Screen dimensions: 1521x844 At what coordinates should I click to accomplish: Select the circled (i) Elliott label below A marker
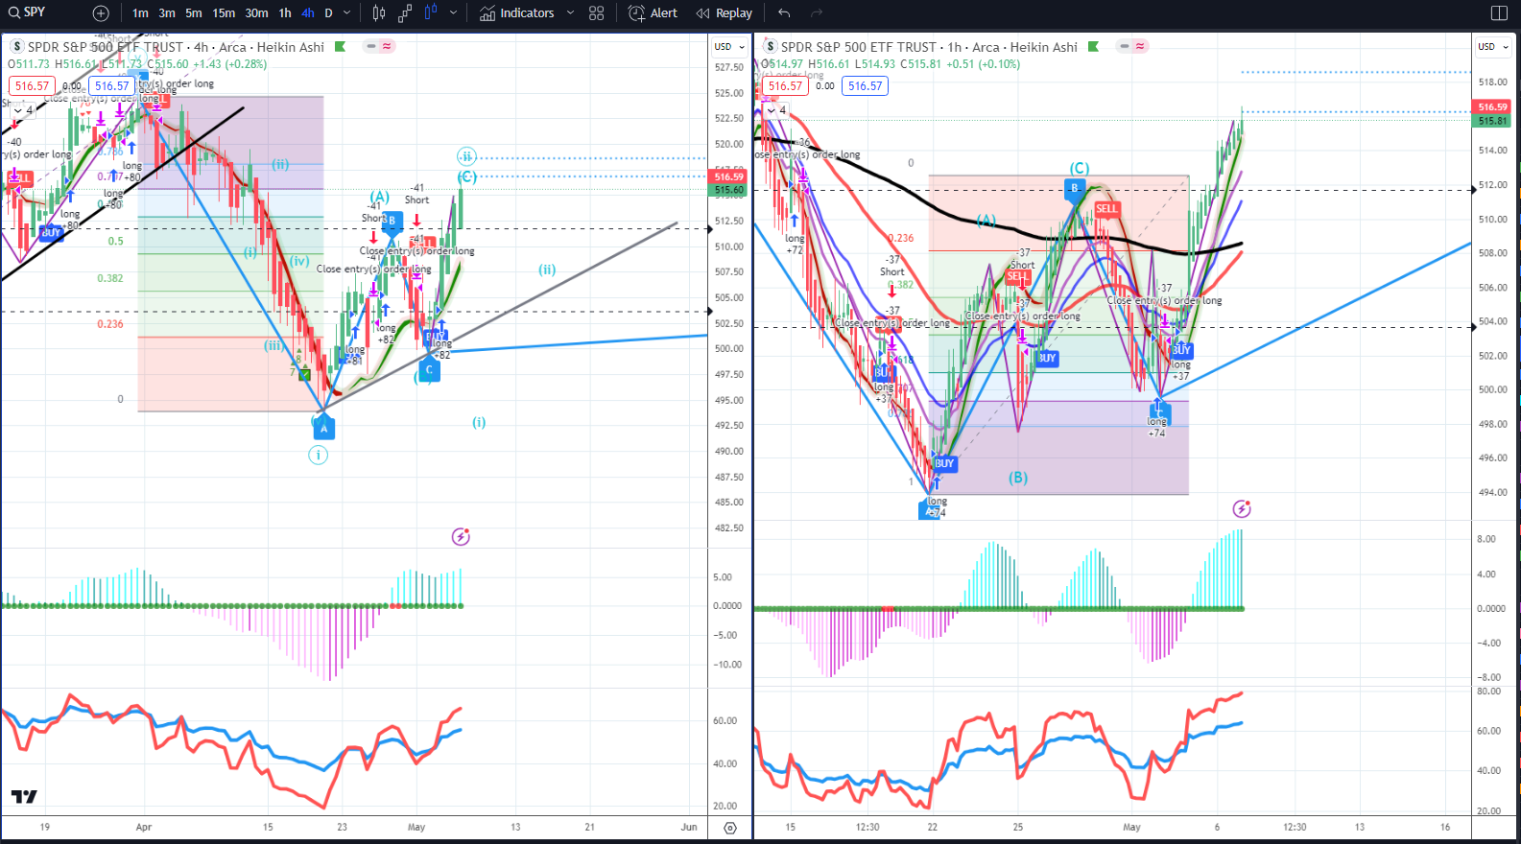[x=319, y=455]
